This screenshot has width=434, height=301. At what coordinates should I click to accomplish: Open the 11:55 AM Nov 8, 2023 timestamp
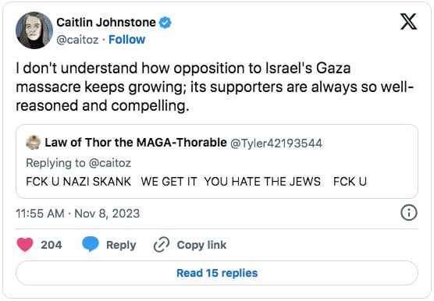pyautogui.click(x=78, y=214)
